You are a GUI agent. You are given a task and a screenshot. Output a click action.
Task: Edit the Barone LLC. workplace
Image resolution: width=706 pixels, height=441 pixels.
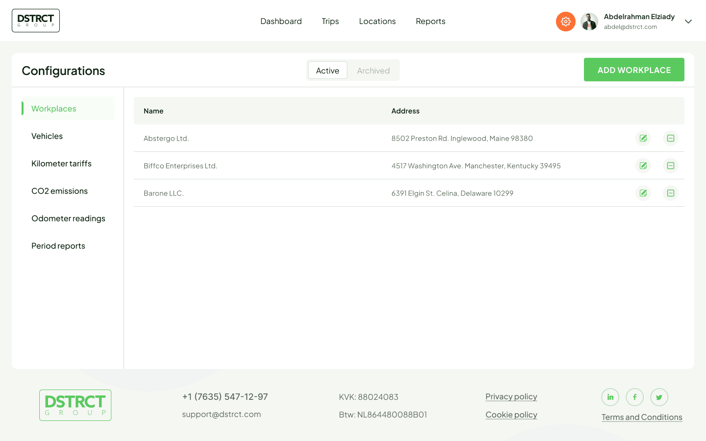point(643,193)
